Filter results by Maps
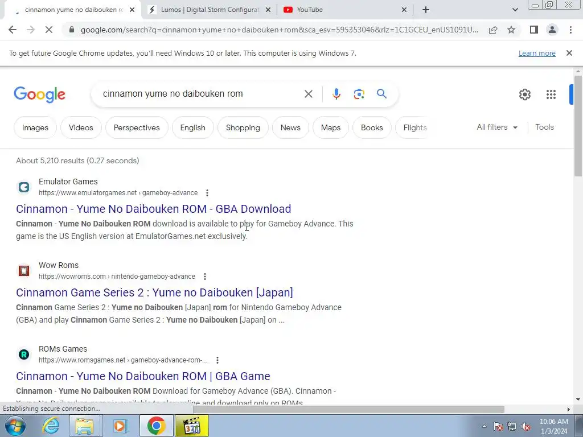This screenshot has width=583, height=437. click(x=331, y=127)
